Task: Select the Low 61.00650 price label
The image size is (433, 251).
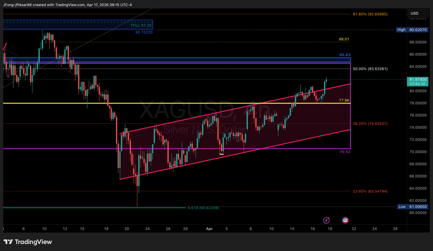Action: (413, 207)
